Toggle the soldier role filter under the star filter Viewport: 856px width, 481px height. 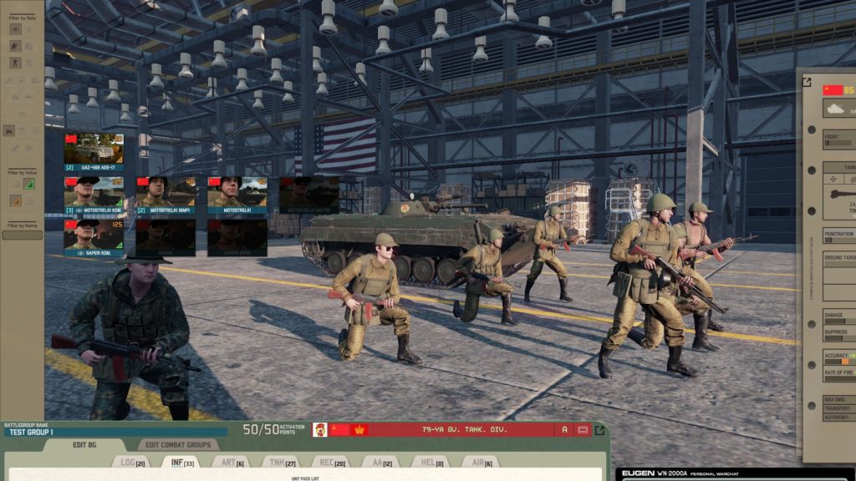coord(15,47)
